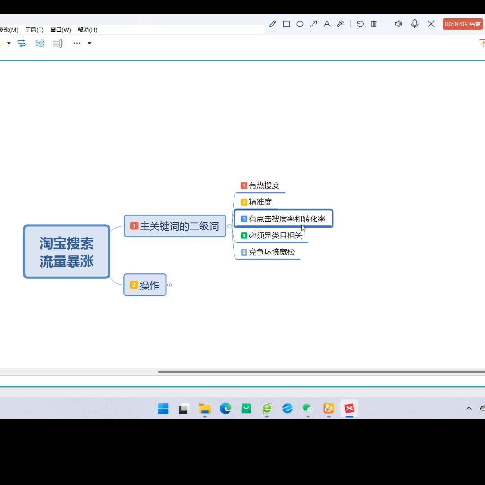Undo the last annotation
Screen dimensions: 485x485
tap(360, 24)
